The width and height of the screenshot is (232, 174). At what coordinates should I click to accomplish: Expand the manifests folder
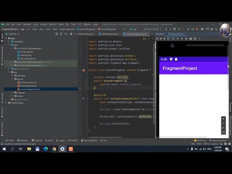[x=9, y=42]
